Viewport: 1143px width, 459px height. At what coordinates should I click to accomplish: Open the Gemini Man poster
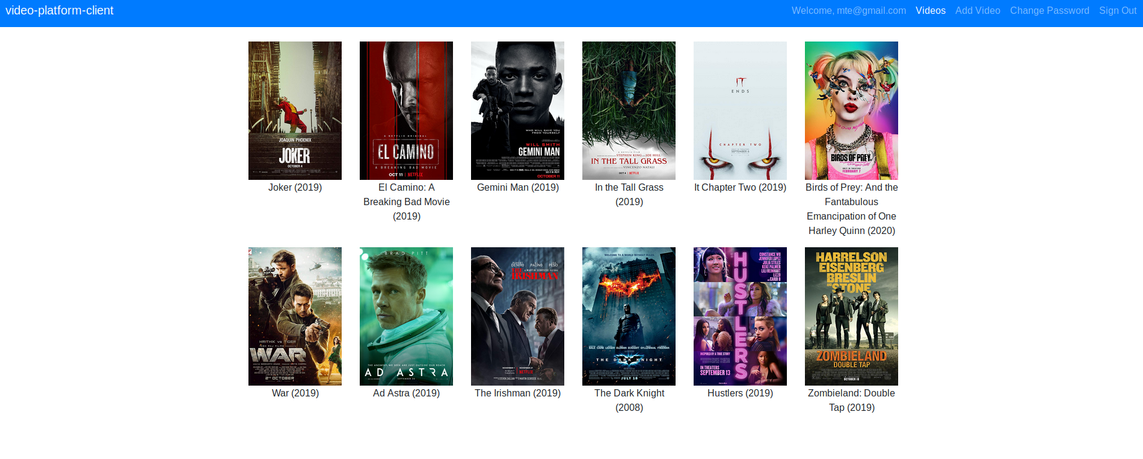[x=517, y=111]
